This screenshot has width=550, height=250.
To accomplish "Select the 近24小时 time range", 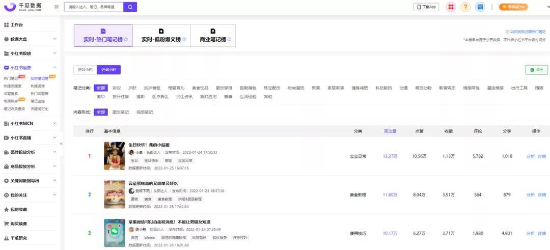I will tap(85, 70).
